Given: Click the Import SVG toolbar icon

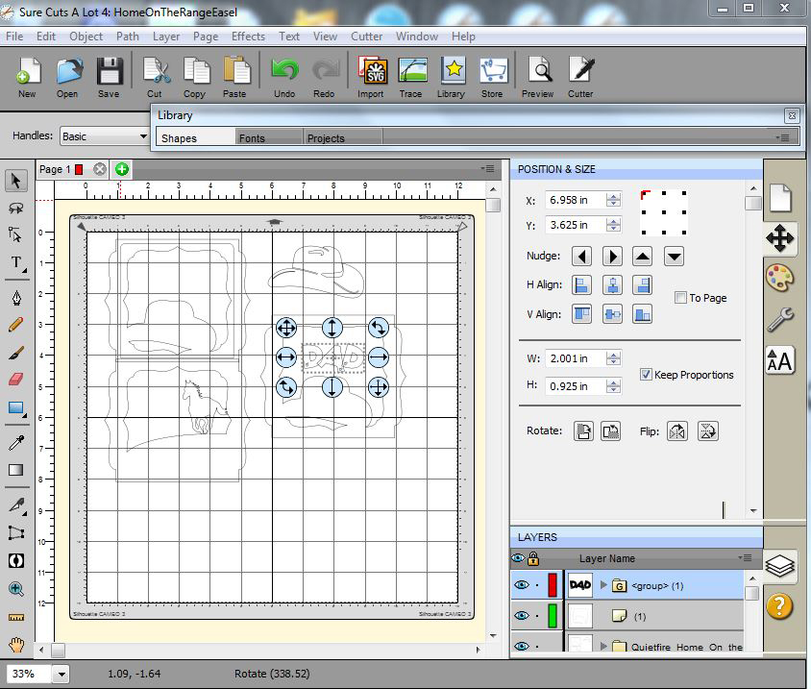Looking at the screenshot, I should pos(371,71).
